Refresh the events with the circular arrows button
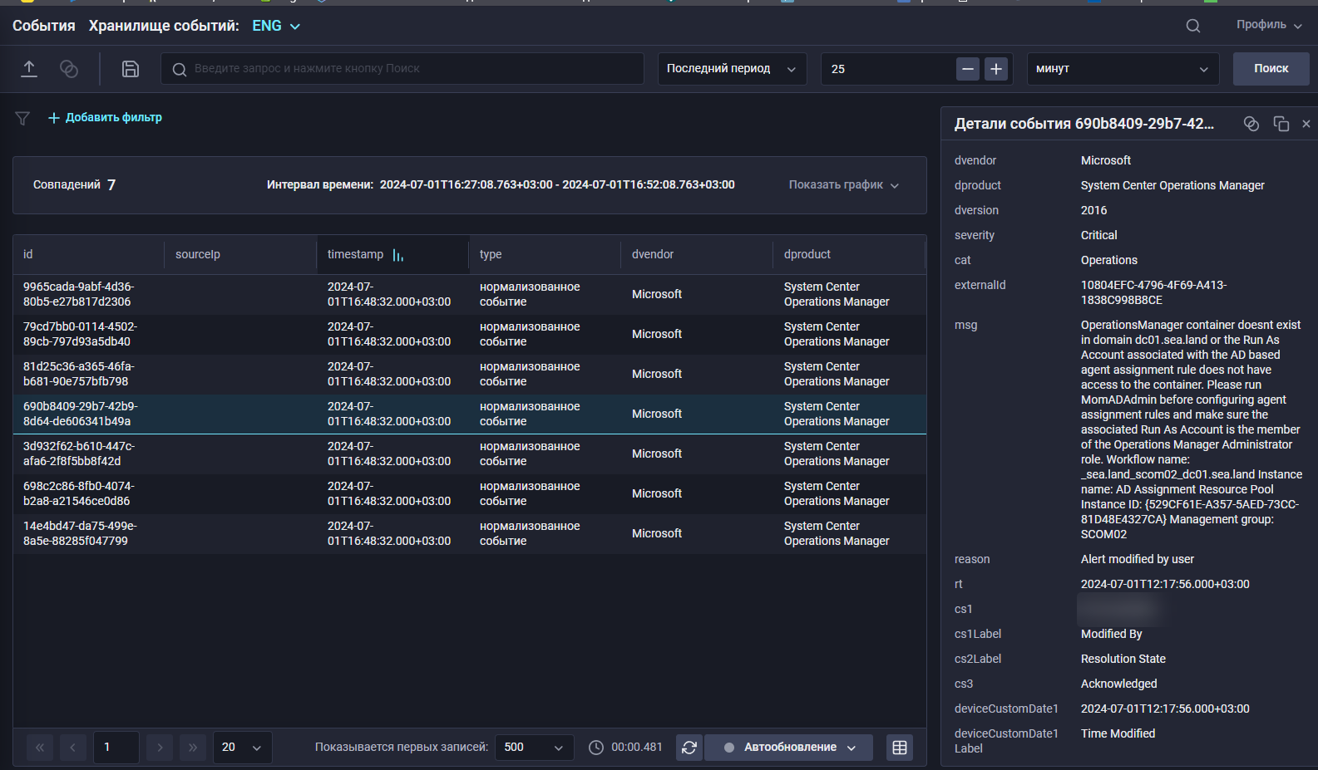 (x=689, y=748)
